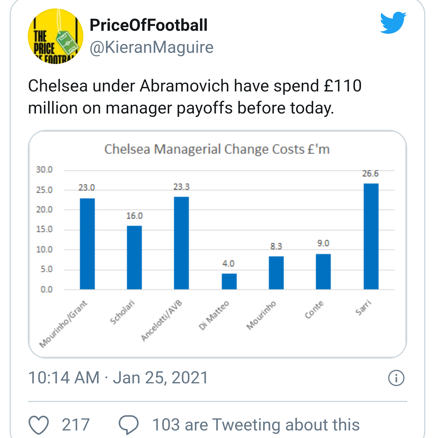Open the PriceOfFootball display name

pos(149,25)
